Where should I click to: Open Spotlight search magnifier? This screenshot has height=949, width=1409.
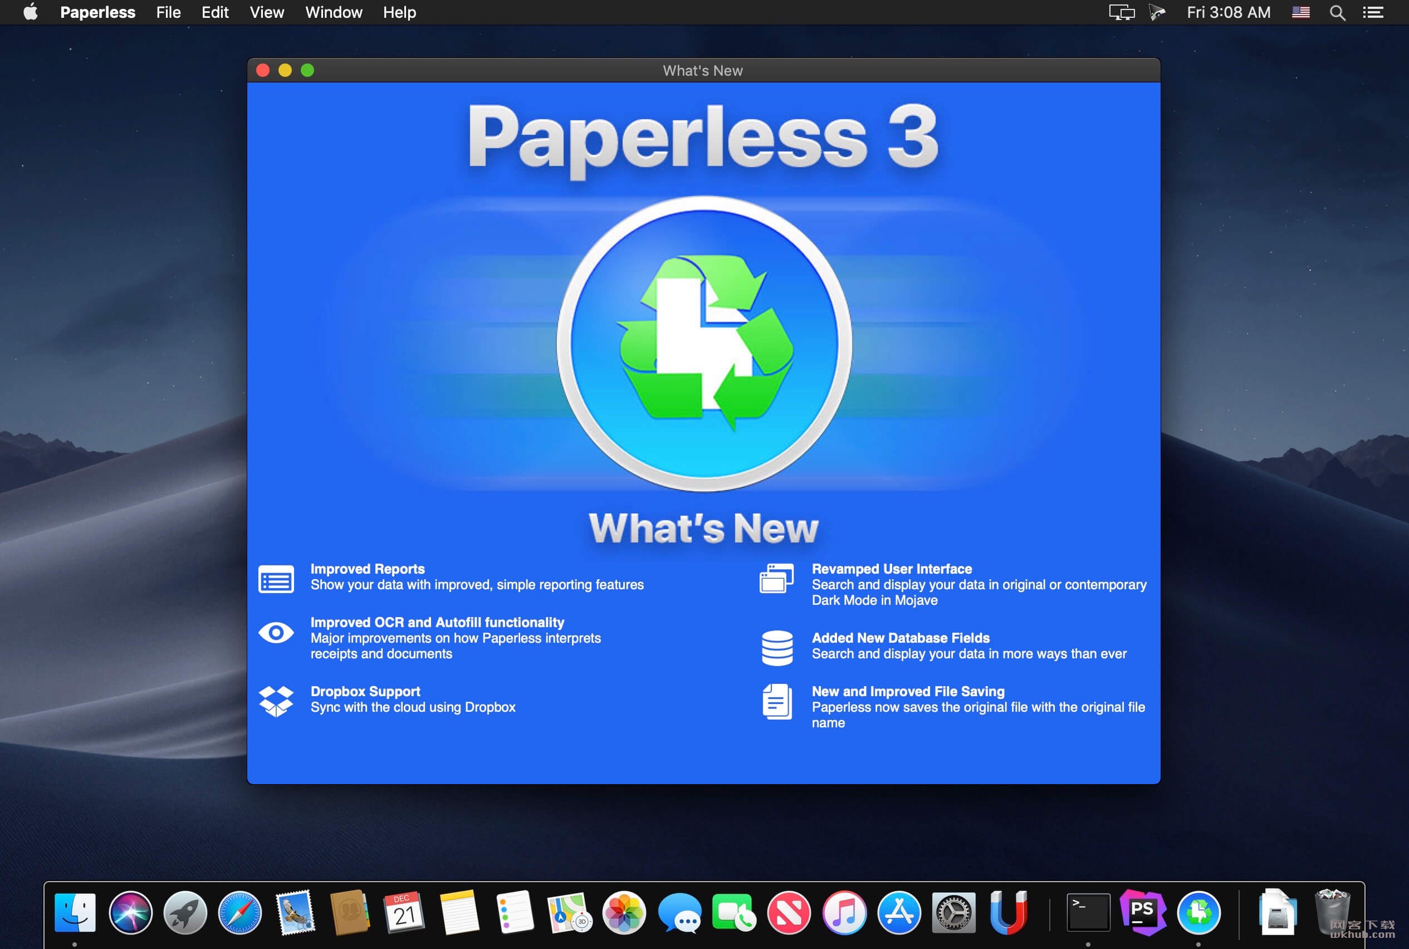coord(1337,13)
